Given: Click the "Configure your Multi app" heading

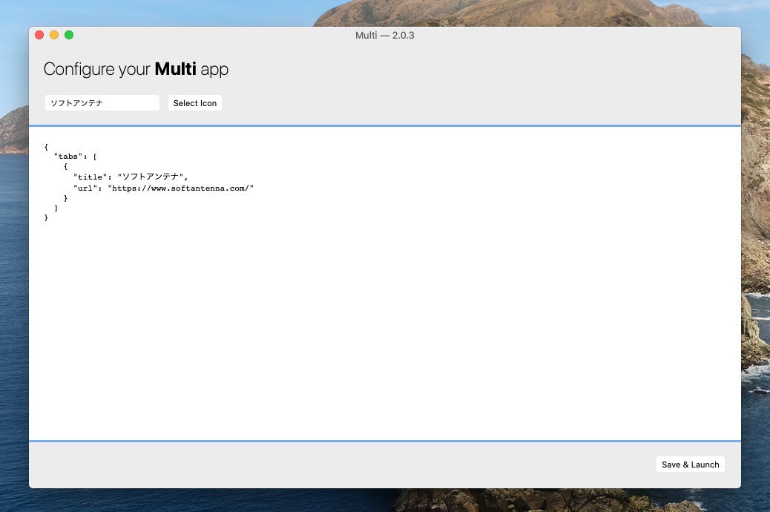Looking at the screenshot, I should pyautogui.click(x=136, y=69).
